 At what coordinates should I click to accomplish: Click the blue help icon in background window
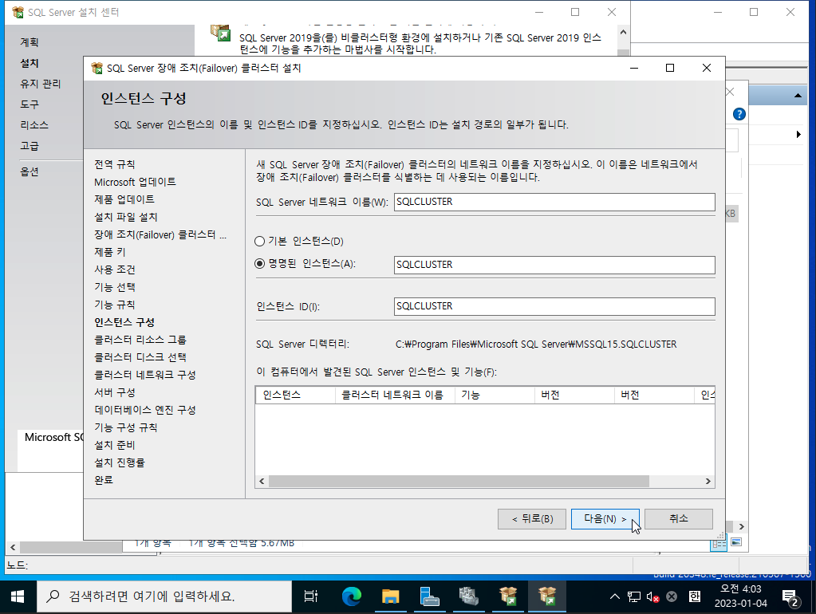(x=739, y=115)
